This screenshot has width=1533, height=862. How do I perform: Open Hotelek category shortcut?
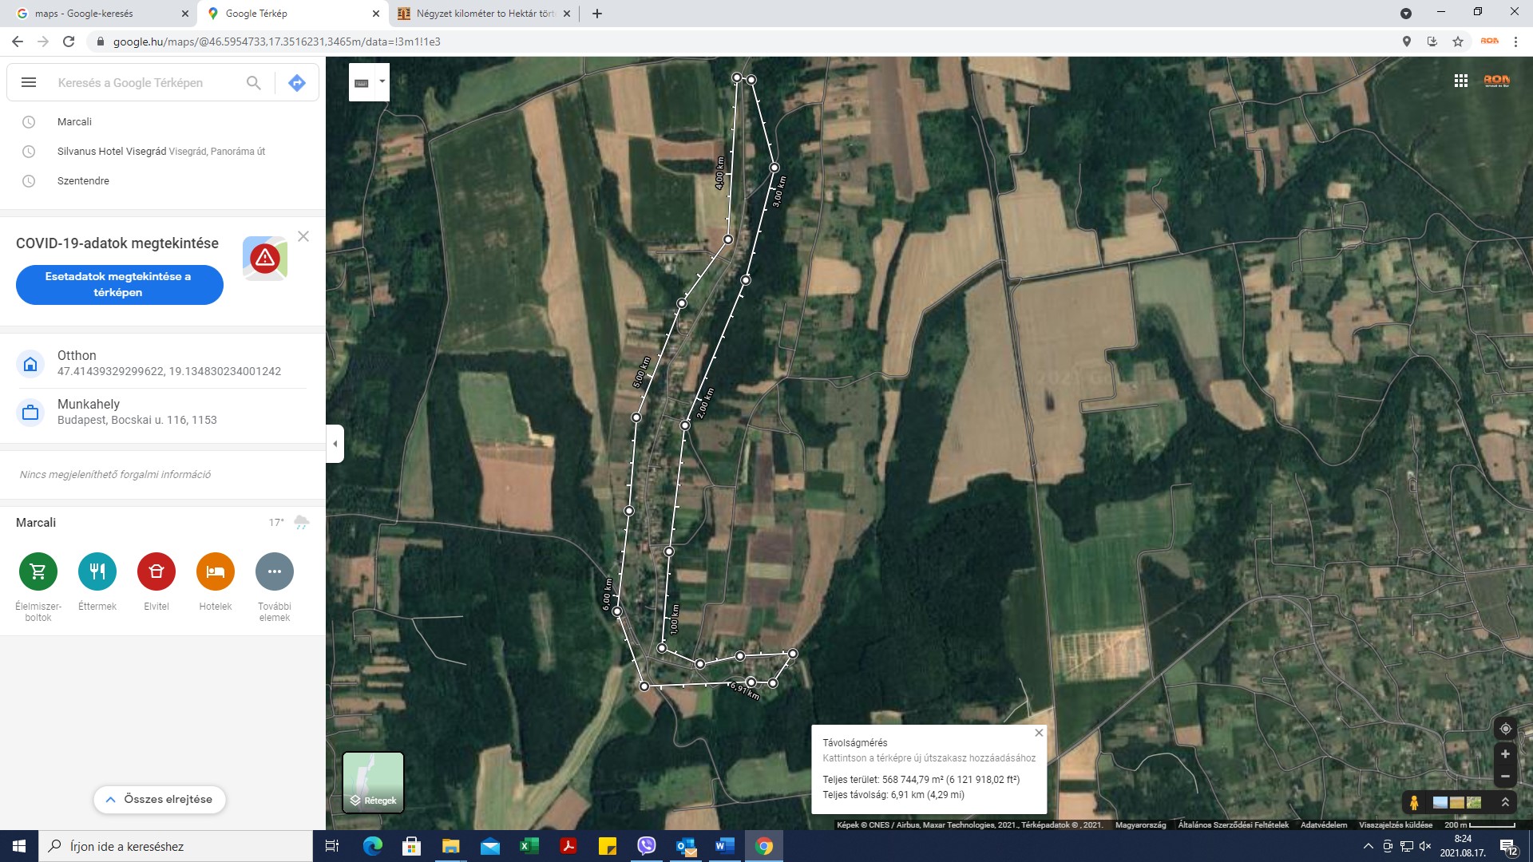tap(216, 571)
